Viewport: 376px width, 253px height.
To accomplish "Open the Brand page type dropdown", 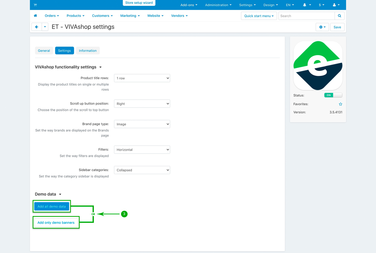I will (142, 124).
